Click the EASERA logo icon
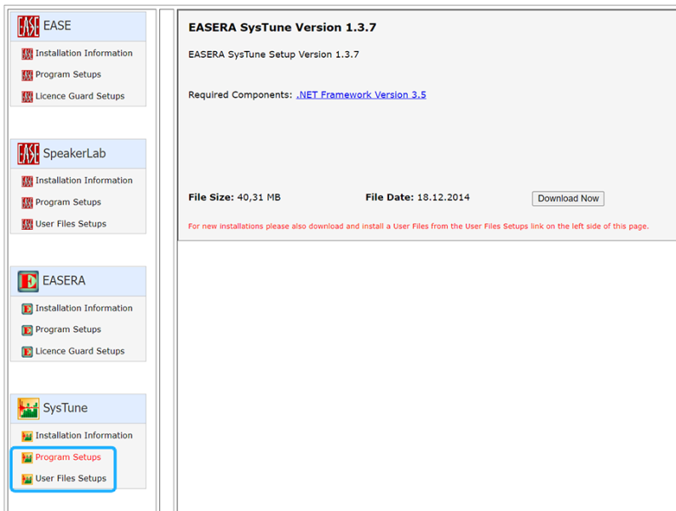The image size is (676, 511). click(x=28, y=281)
